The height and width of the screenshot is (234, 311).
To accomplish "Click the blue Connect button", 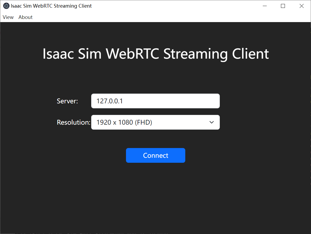I will [155, 155].
